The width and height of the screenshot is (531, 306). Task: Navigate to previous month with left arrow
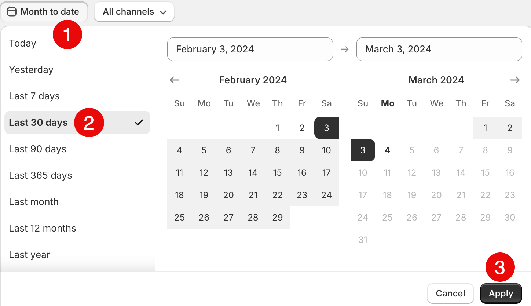click(x=175, y=80)
